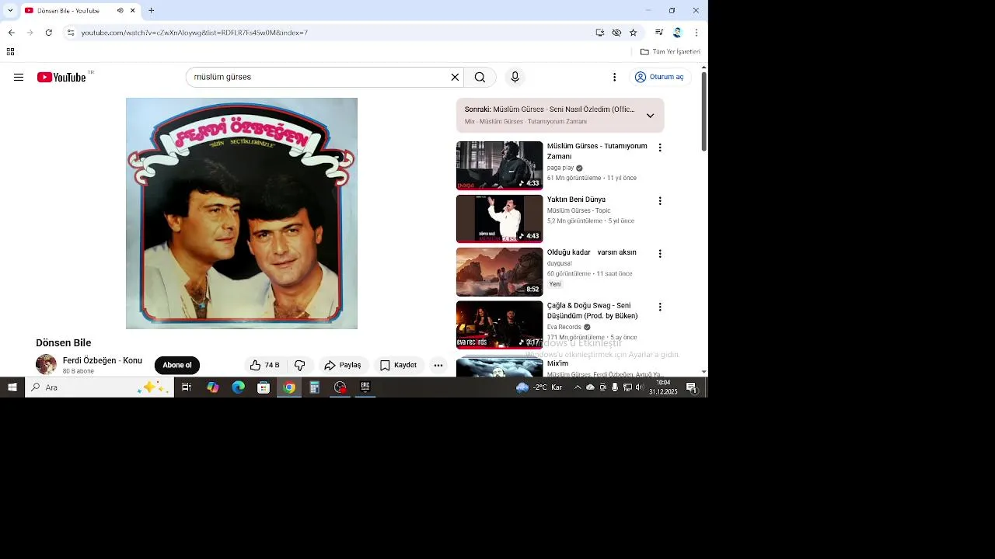
Task: Open Chrome profile avatar
Action: click(677, 33)
